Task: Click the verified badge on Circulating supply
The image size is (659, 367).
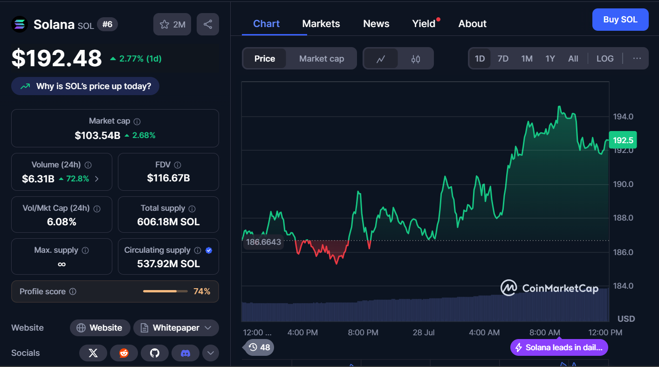Action: [209, 250]
